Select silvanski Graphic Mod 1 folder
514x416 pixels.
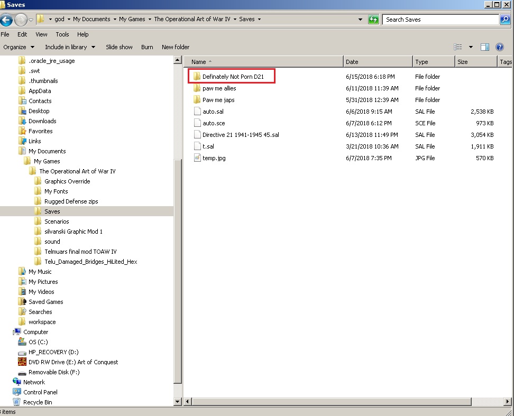[68, 232]
